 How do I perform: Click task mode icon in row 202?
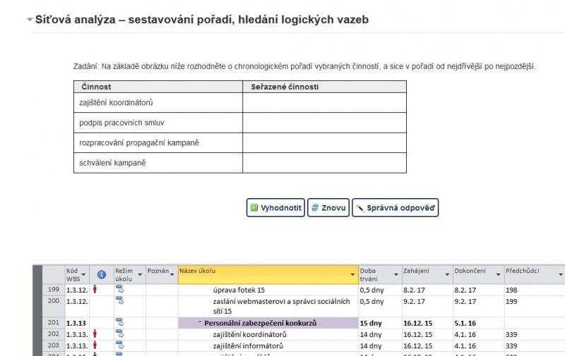coord(119,334)
